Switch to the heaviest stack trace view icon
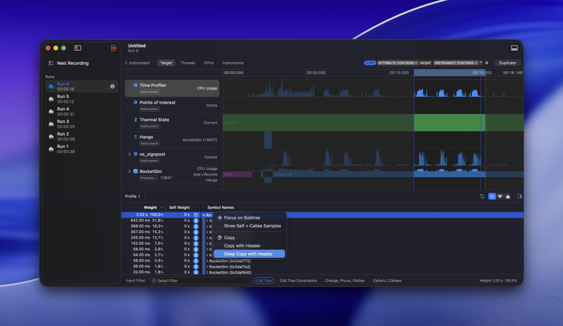 pos(508,196)
